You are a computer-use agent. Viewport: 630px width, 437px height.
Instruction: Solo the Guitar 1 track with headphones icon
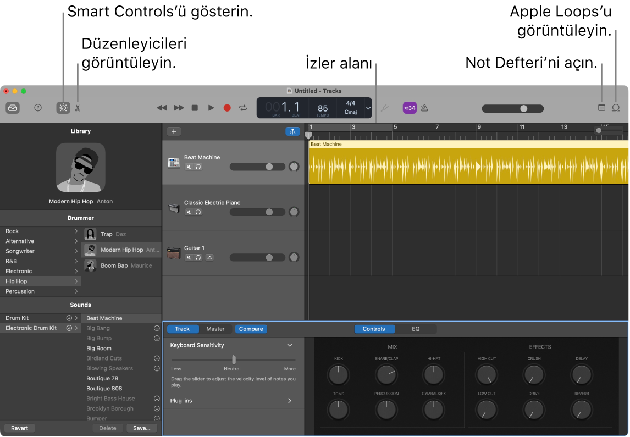pos(198,257)
